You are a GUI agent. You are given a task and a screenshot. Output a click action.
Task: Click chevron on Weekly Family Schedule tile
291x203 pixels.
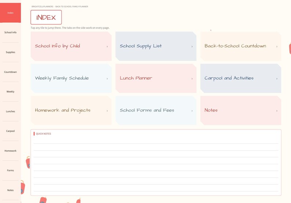click(107, 79)
